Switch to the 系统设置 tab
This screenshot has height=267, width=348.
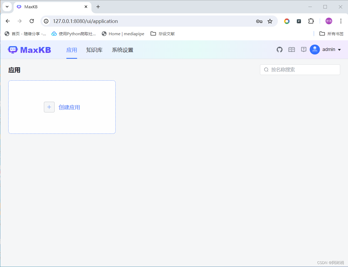coord(123,50)
